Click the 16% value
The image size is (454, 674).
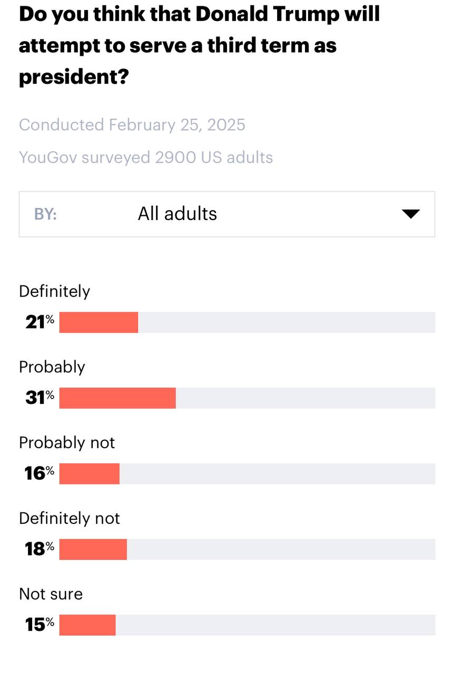40,474
